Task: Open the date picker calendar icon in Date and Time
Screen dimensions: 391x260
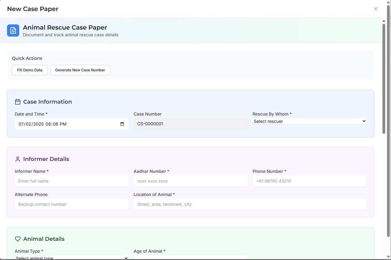Action: pyautogui.click(x=122, y=124)
